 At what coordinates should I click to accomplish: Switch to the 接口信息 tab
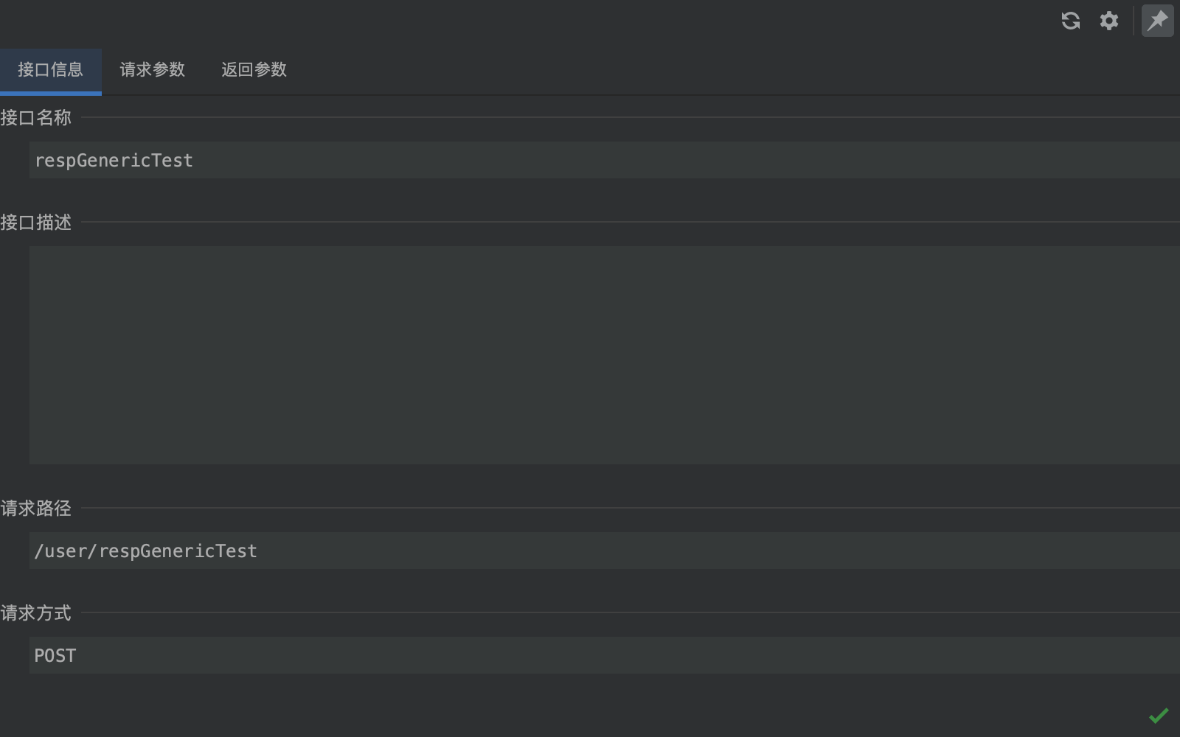coord(50,70)
